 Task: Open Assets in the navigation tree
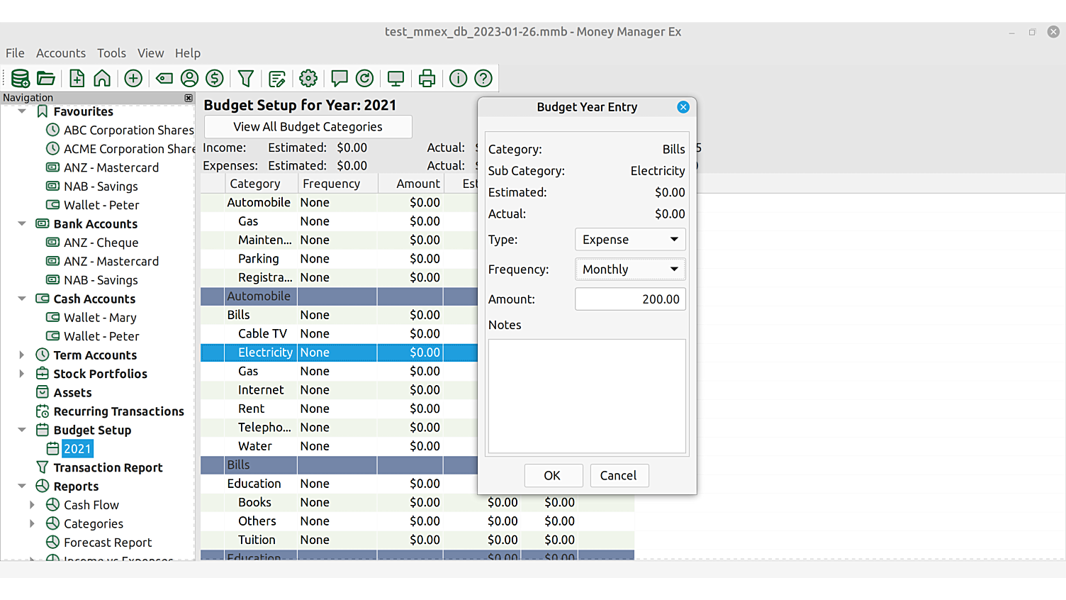[72, 393]
